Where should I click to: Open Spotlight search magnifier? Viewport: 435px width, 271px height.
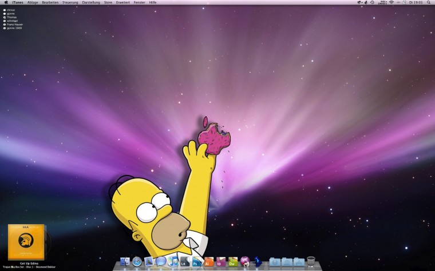pos(429,2)
